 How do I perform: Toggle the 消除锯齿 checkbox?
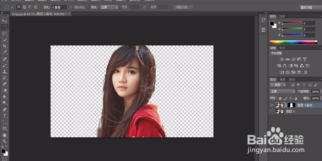pos(71,7)
